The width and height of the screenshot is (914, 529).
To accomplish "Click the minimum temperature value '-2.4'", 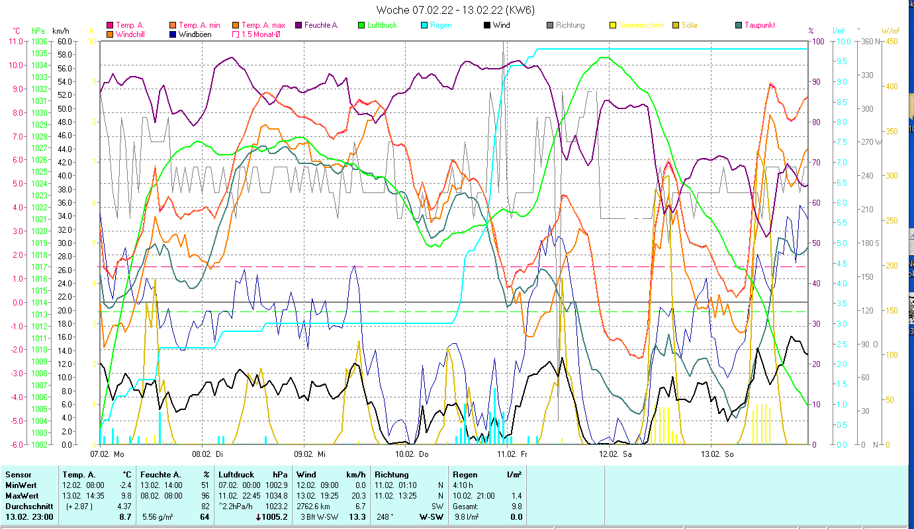I will pyautogui.click(x=124, y=485).
